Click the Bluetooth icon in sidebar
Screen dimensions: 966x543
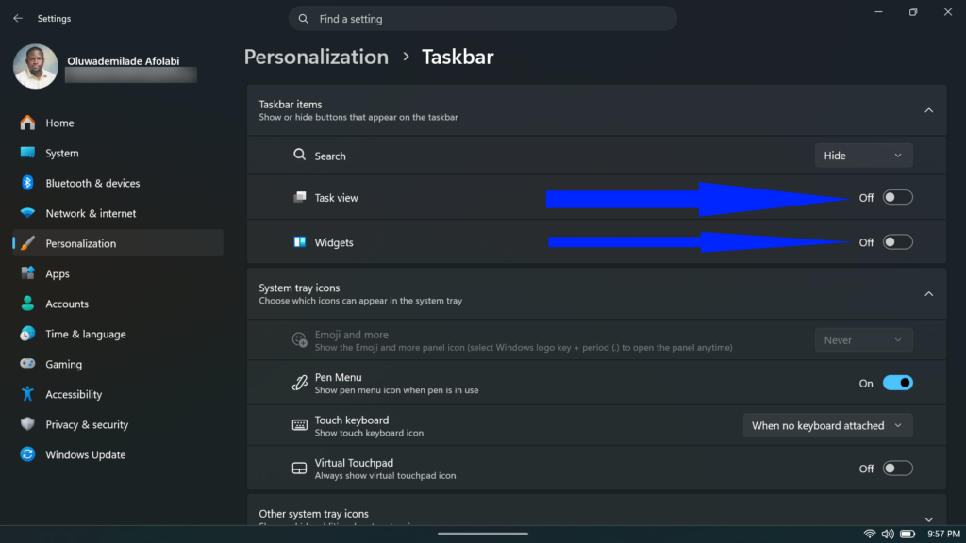[x=27, y=183]
